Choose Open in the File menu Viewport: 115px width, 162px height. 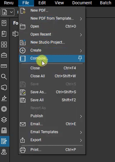(x=52, y=26)
